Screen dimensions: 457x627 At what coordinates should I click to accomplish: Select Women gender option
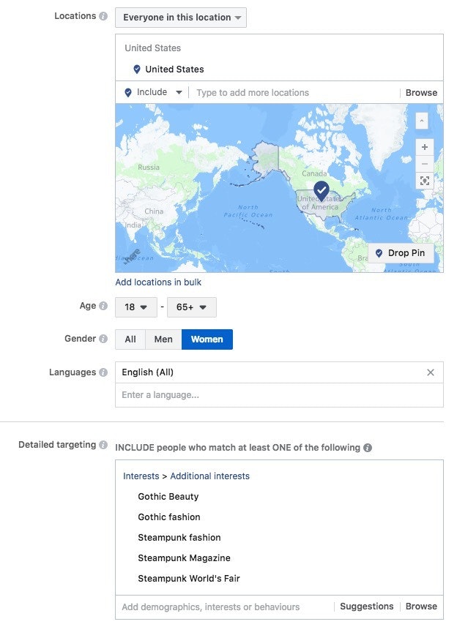207,339
